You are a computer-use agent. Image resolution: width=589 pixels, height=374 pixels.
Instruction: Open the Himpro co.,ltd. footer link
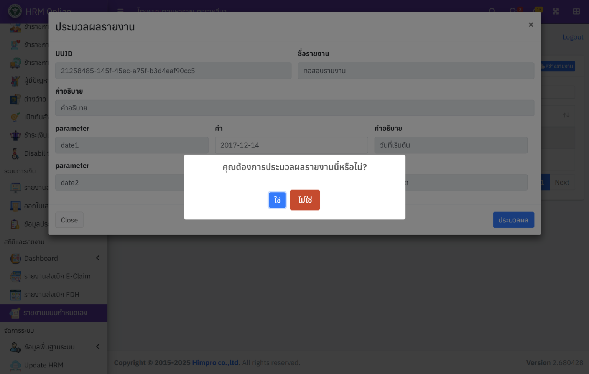click(x=216, y=363)
